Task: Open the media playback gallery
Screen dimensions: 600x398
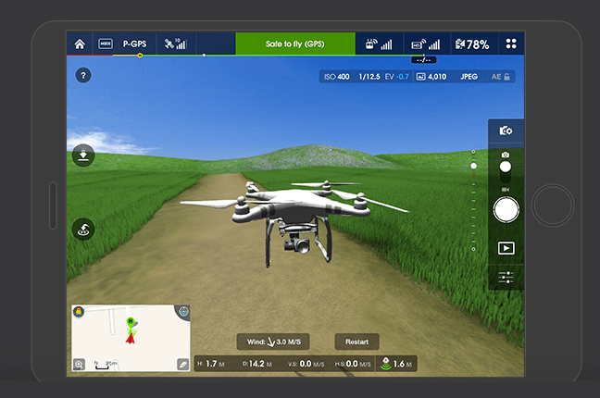Action: (506, 248)
